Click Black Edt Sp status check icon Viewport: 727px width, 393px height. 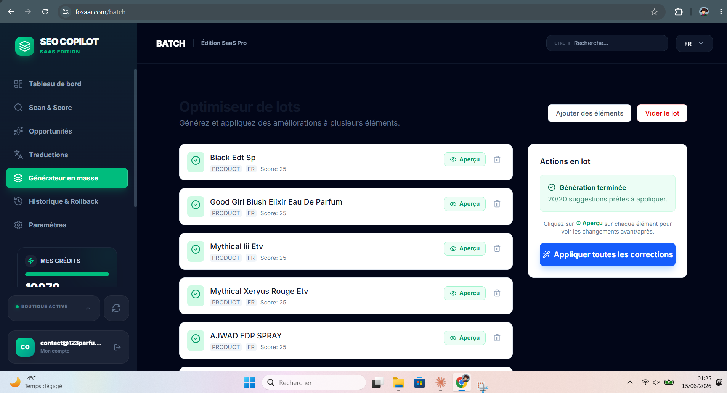[196, 161]
